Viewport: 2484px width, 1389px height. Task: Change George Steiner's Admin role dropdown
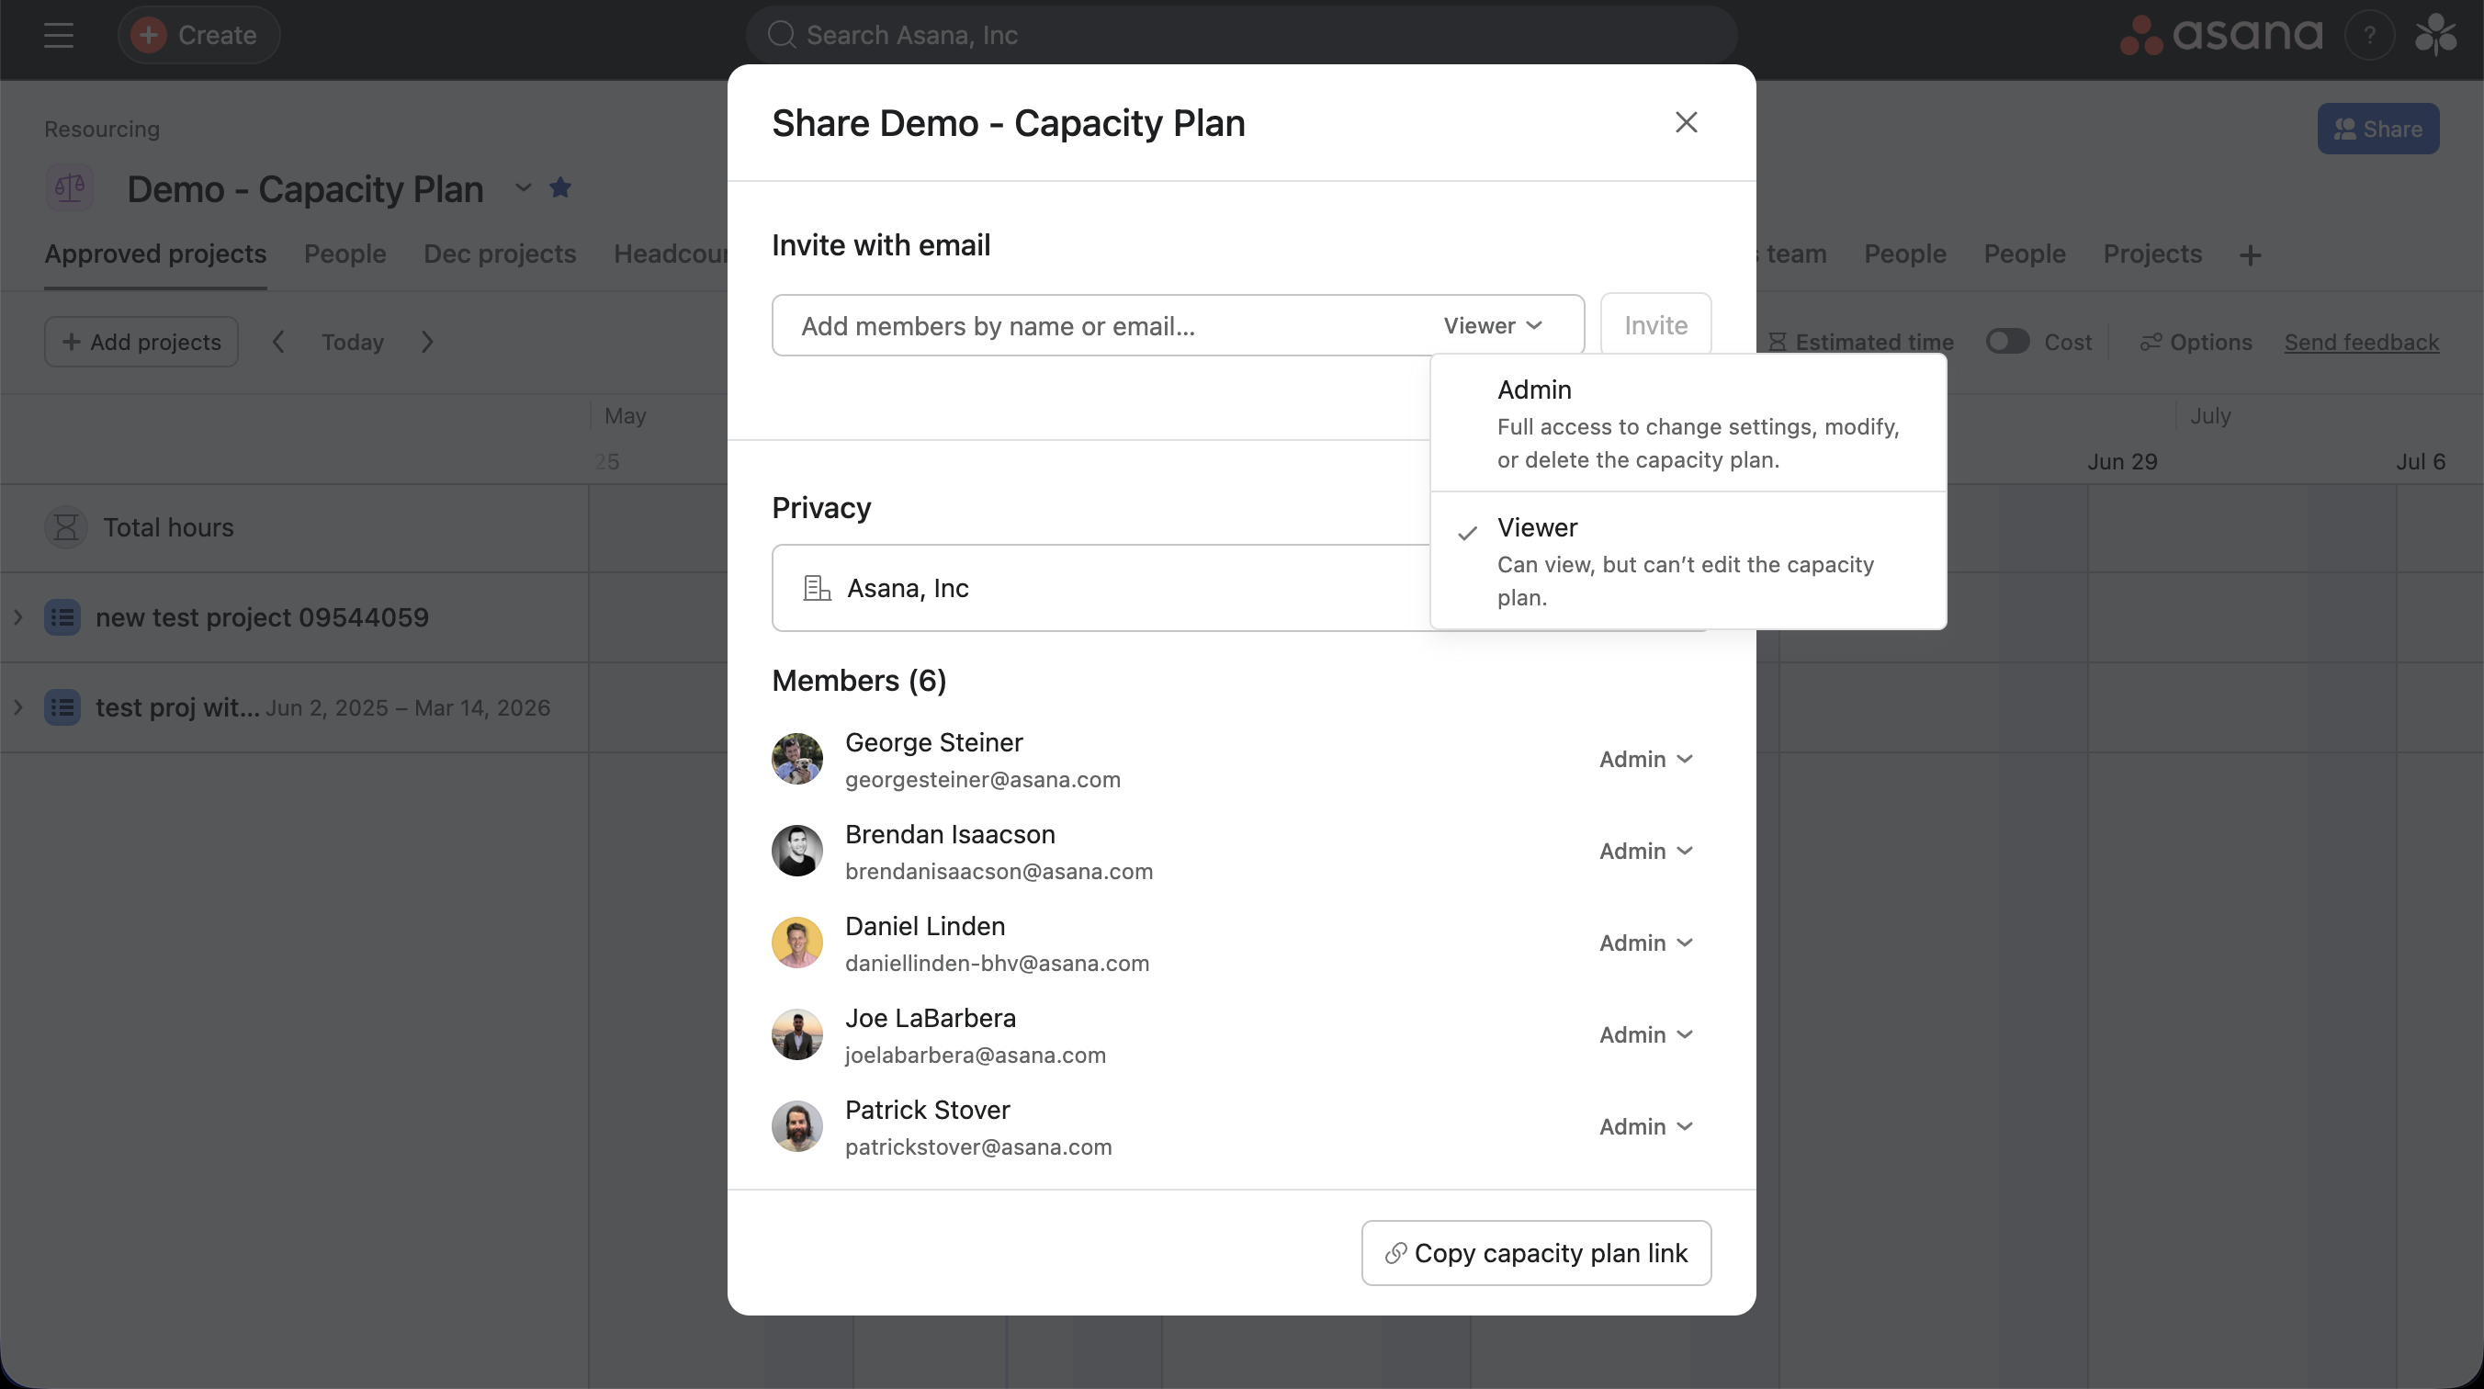[x=1646, y=759]
